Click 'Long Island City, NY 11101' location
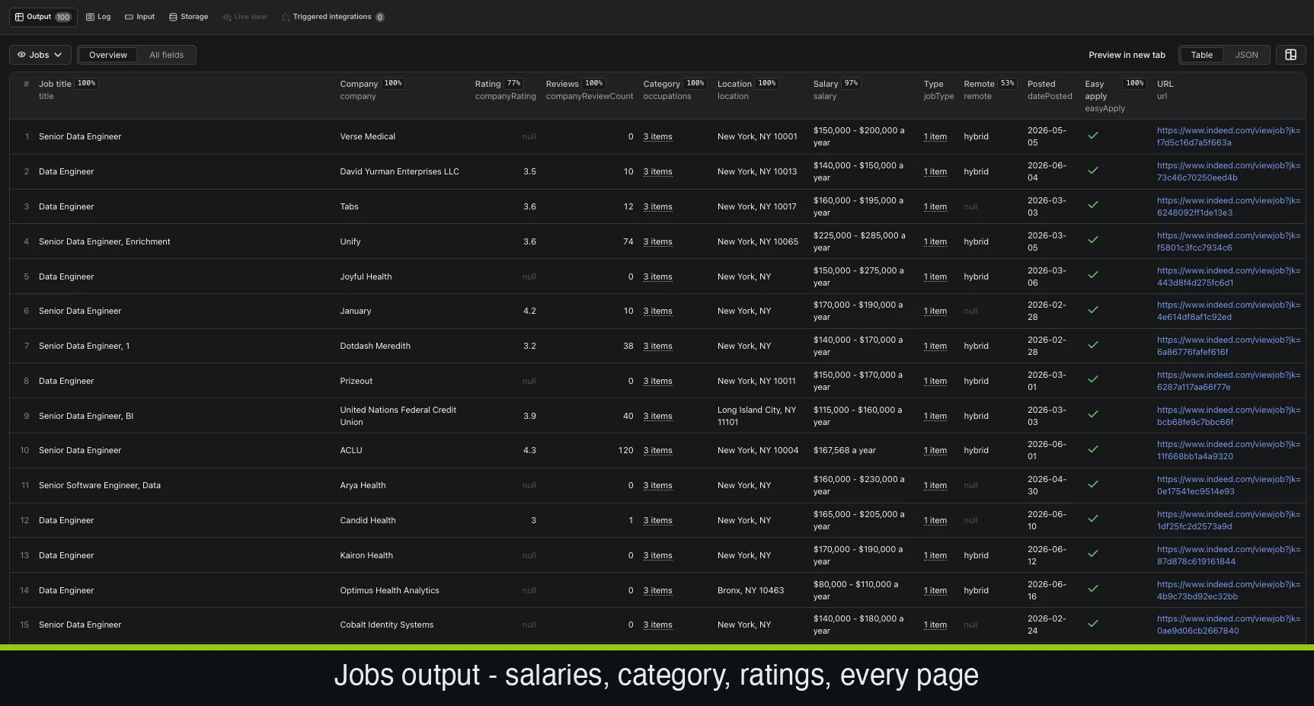Screen dimensions: 1314x706 [756, 416]
